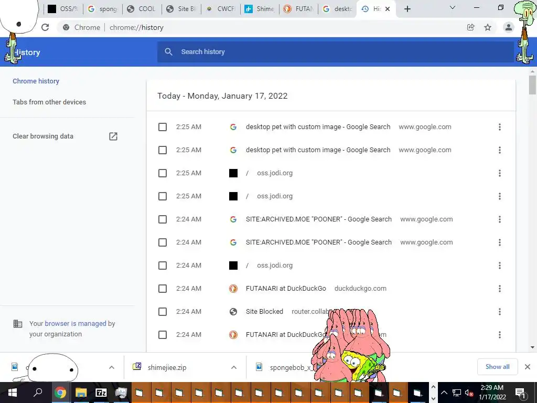The width and height of the screenshot is (537, 403).
Task: Switch to the Shime tab
Action: [x=260, y=9]
